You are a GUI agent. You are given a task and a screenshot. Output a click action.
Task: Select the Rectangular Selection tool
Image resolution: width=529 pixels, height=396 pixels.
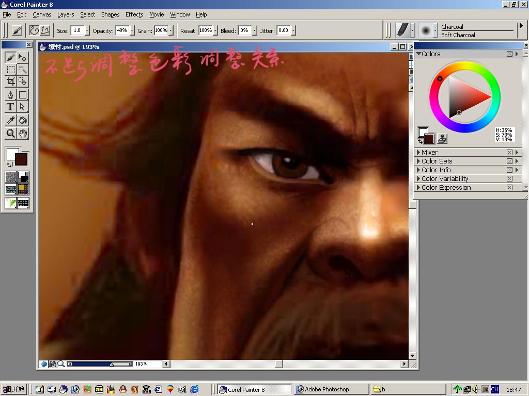click(10, 70)
